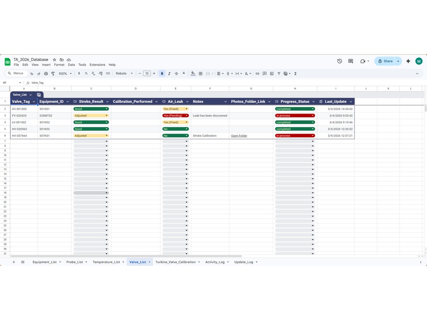Viewport: 427px width, 320px height.
Task: Open Progress_Status dropdown for HV-307664
Action: point(313,136)
